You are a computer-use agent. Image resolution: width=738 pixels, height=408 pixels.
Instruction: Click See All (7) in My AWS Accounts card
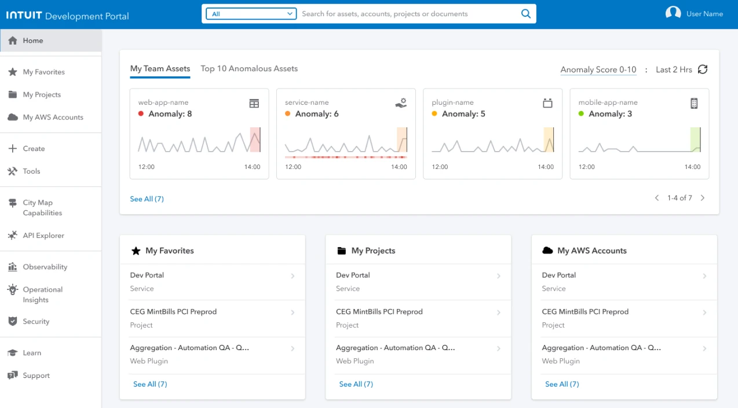(562, 384)
